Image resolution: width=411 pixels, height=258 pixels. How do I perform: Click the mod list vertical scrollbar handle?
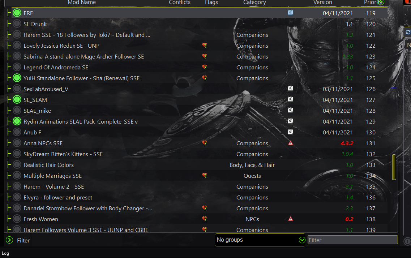[x=394, y=167]
